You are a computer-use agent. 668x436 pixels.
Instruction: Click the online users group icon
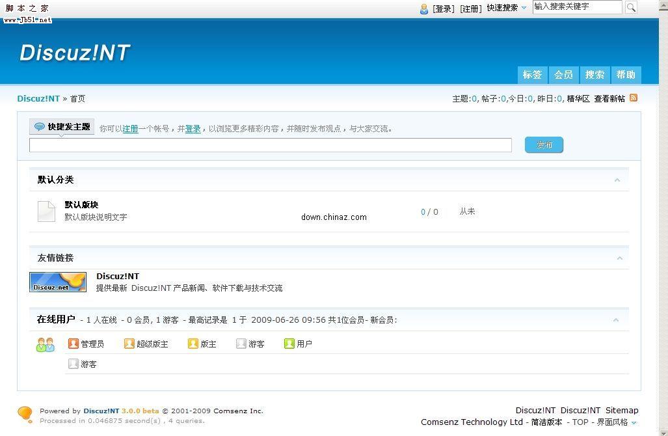coord(46,344)
